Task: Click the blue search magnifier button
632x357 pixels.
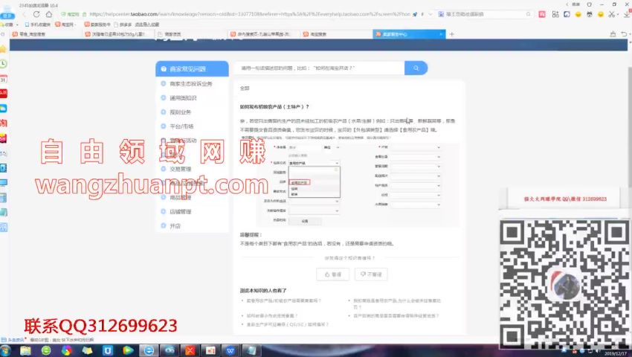Action: click(x=416, y=68)
